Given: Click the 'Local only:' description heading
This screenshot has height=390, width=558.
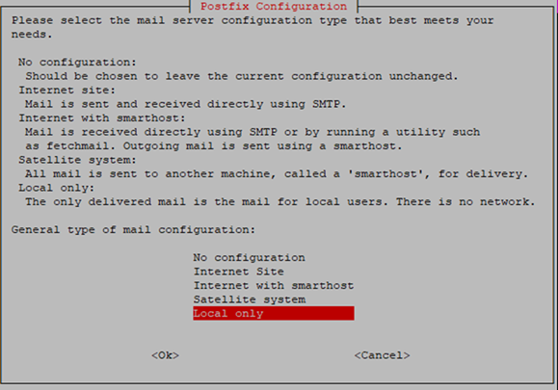Looking at the screenshot, I should click(56, 188).
